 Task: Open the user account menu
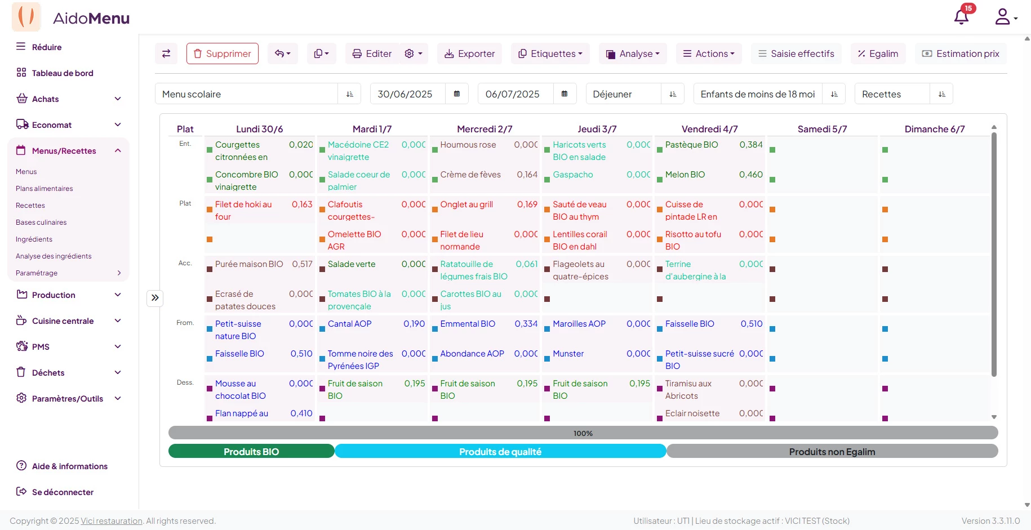(1005, 17)
